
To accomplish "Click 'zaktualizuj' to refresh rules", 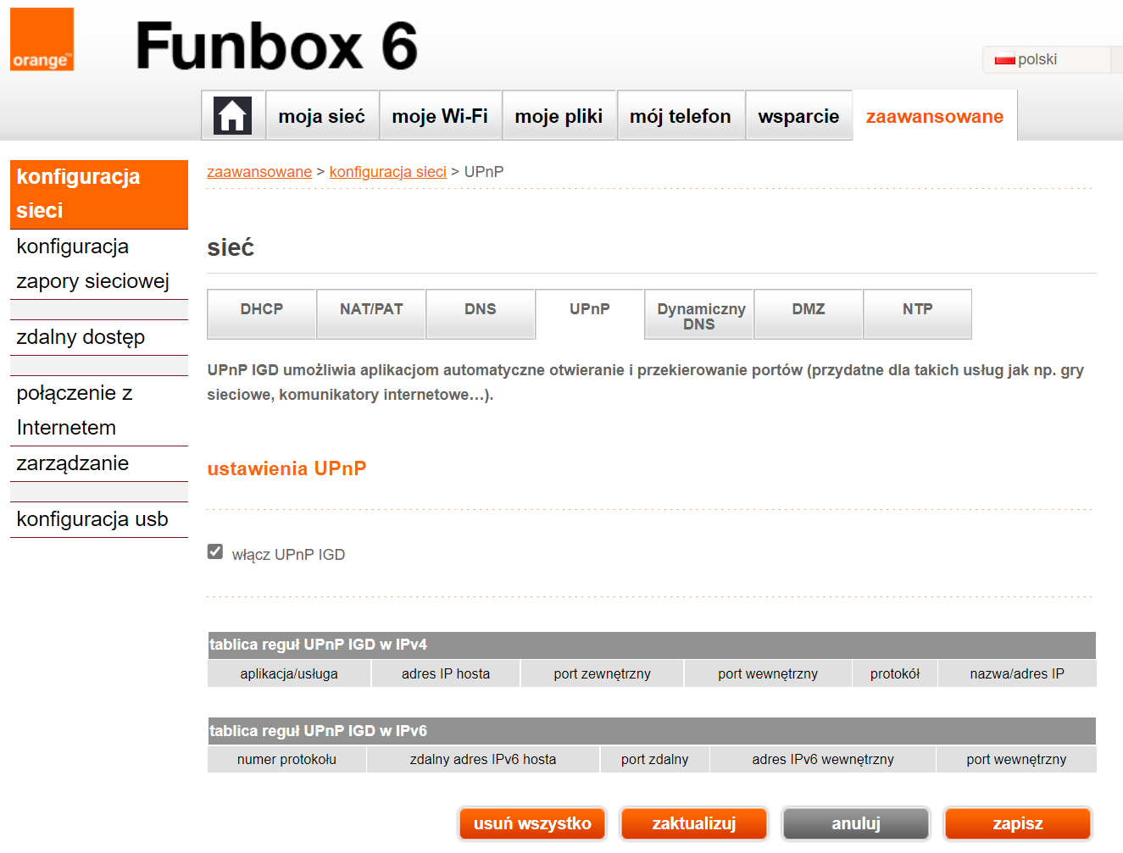I will (693, 823).
